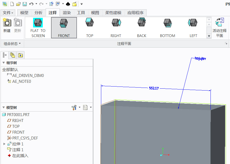
Task: Open the tree settings dropdown arrow
Action: click(80, 107)
